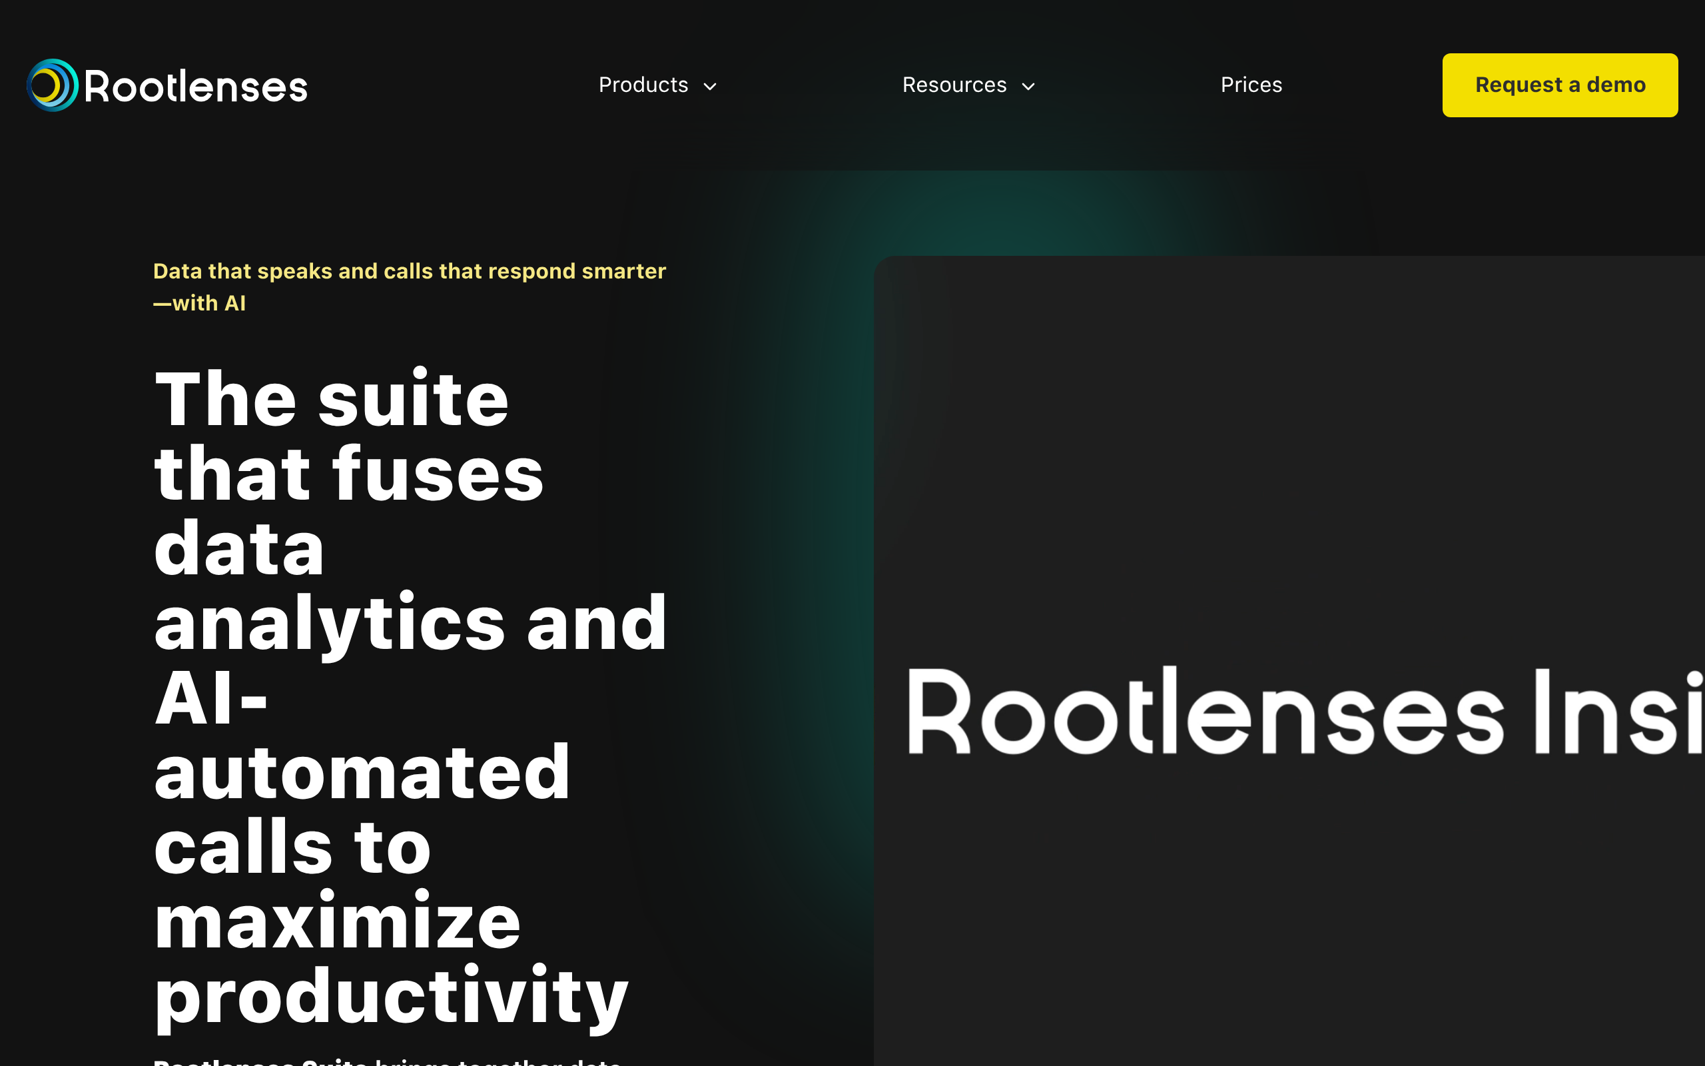
Task: Click 'calls to' in the hero headline
Action: [x=292, y=847]
